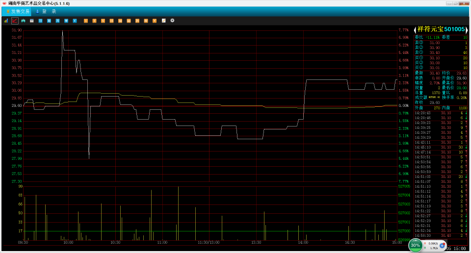471x253 pixels.
Task: Choose the orange Y period icon
Action: (155, 21)
